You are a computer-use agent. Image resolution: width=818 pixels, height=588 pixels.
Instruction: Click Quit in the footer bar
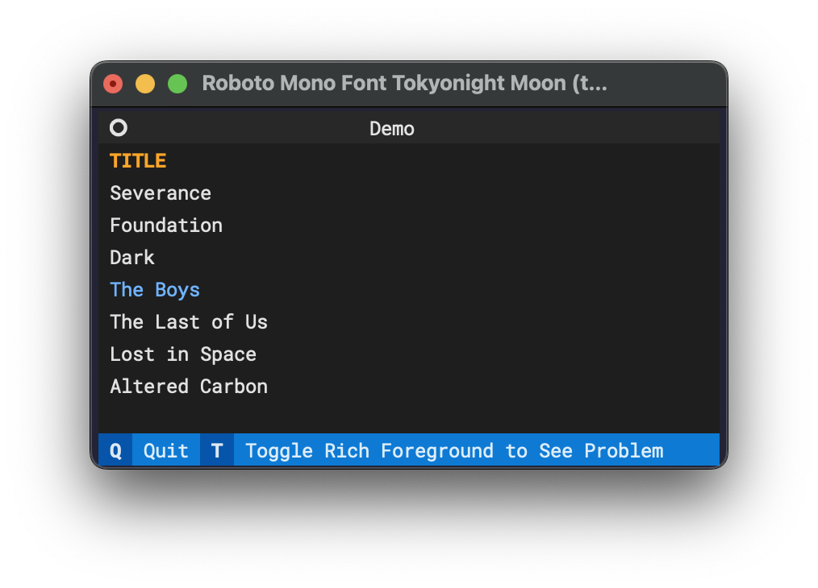pos(166,450)
